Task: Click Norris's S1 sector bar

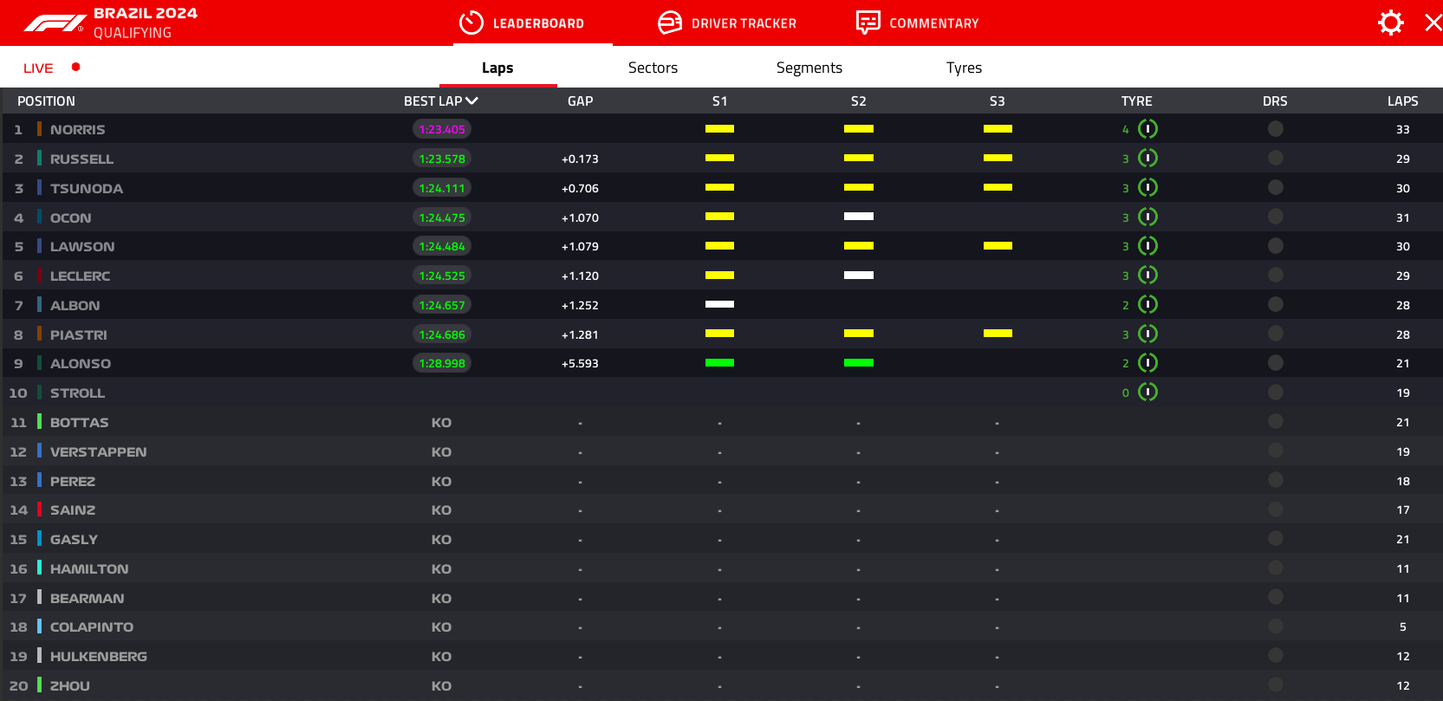Action: [719, 129]
